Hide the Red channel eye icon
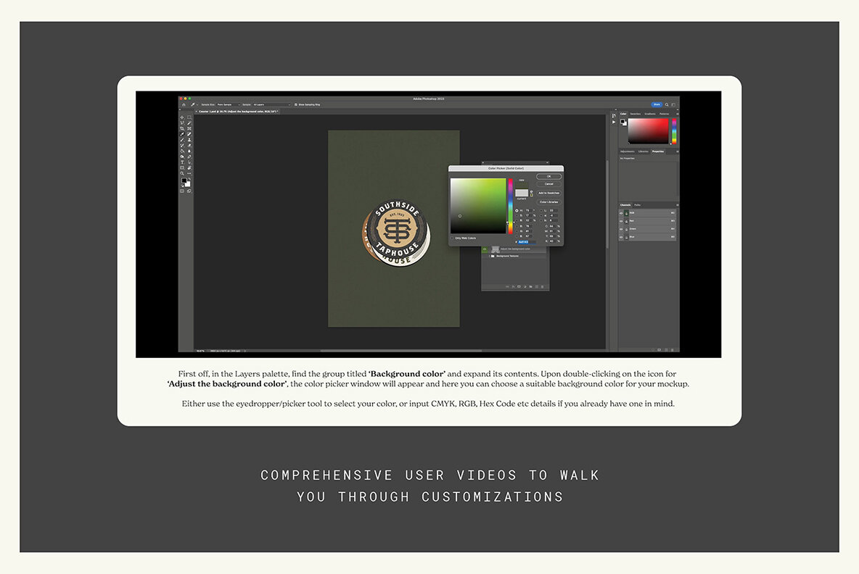859x574 pixels. [x=622, y=221]
